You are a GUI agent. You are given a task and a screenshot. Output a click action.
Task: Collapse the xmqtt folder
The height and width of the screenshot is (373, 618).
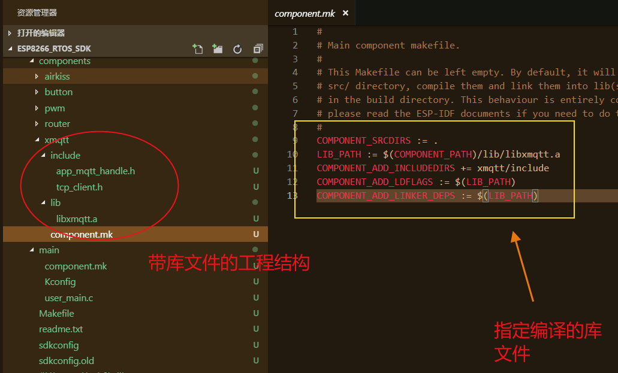tap(37, 140)
